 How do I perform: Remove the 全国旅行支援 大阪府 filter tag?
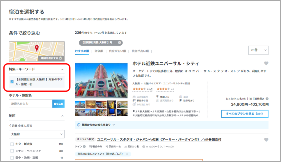coord(119,43)
